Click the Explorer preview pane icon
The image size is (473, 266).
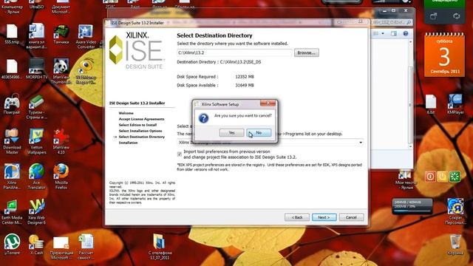click(394, 33)
